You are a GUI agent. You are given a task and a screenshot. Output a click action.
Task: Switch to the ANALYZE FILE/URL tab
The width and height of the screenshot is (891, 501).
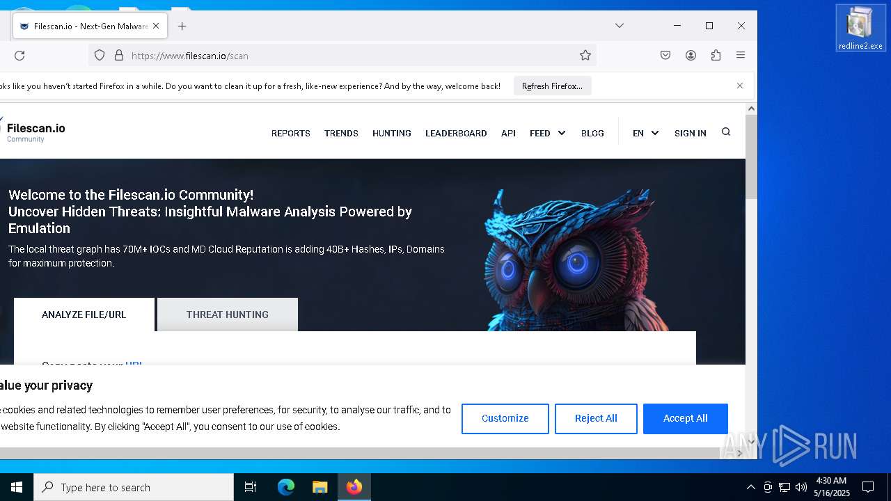84,315
